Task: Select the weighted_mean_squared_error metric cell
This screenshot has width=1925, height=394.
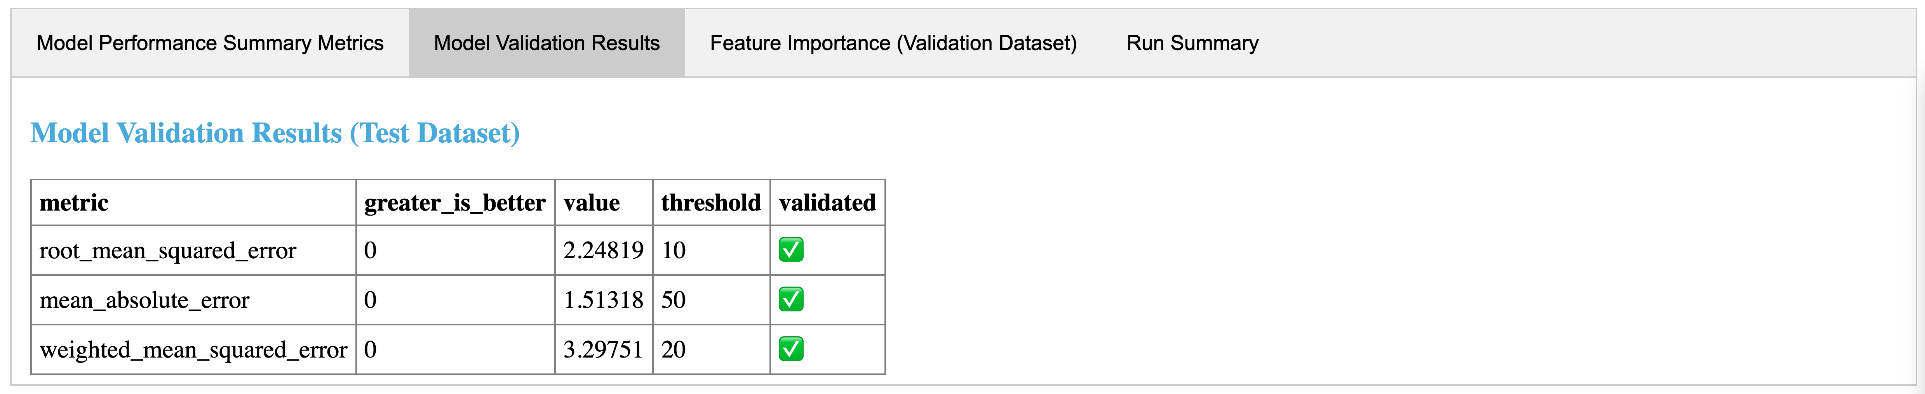Action: pos(193,350)
